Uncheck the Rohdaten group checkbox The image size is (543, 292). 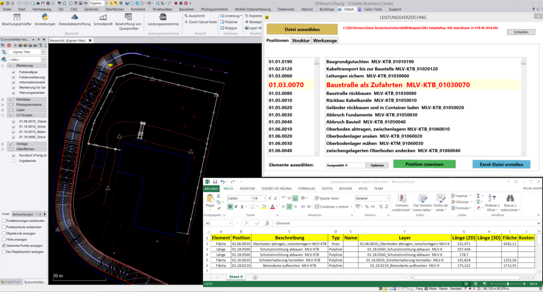(11, 99)
